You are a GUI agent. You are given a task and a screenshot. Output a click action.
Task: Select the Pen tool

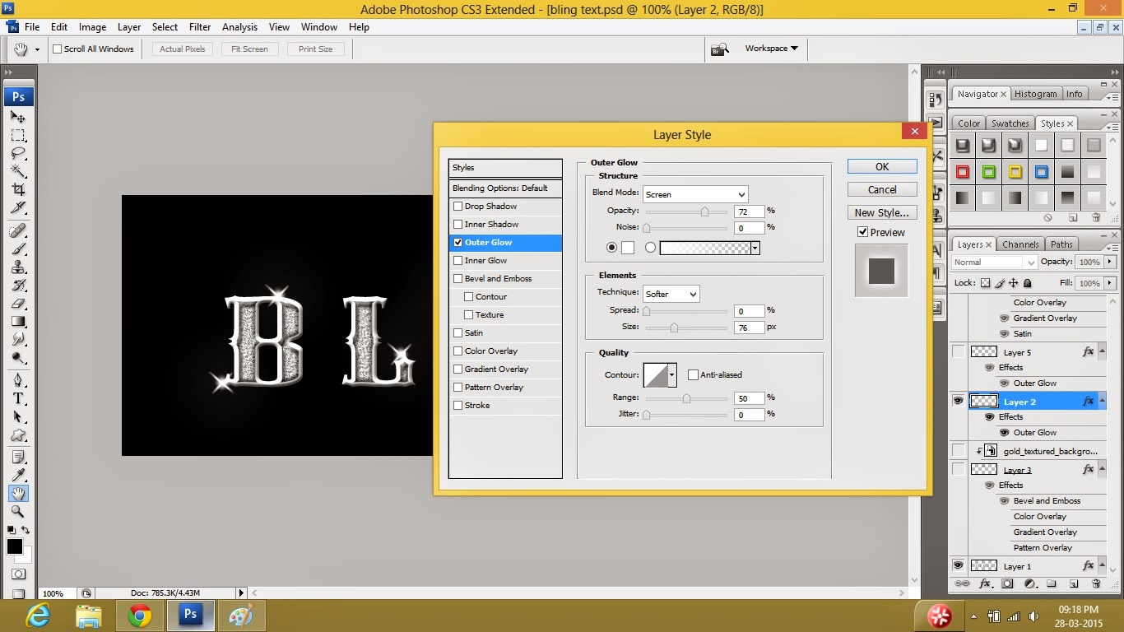tap(19, 378)
